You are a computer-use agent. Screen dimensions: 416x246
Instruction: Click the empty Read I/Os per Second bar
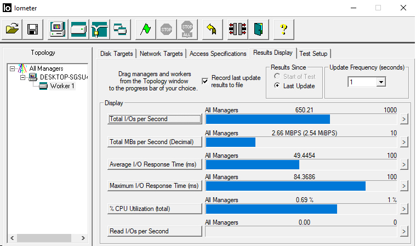click(x=301, y=231)
